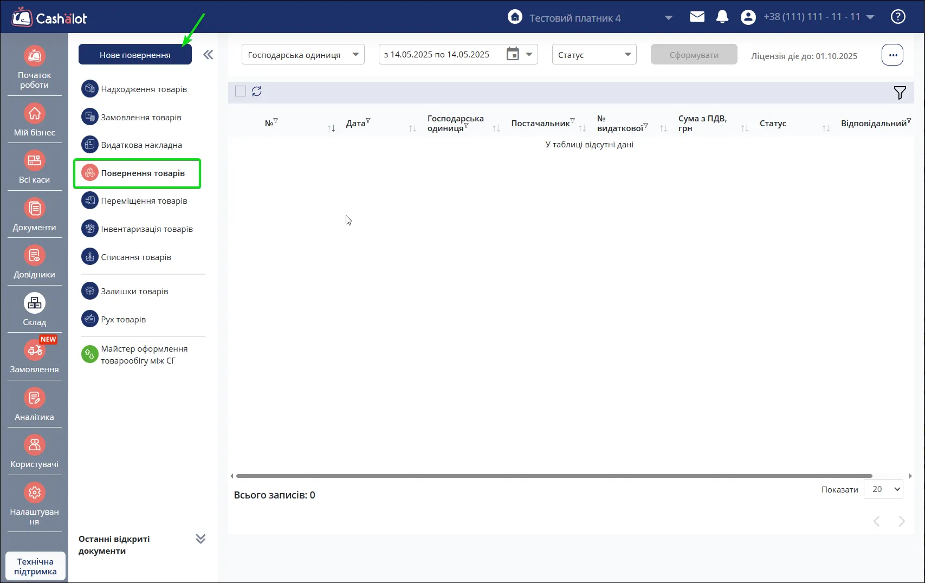The height and width of the screenshot is (583, 925).
Task: Click the Нове повернення button
Action: (135, 55)
